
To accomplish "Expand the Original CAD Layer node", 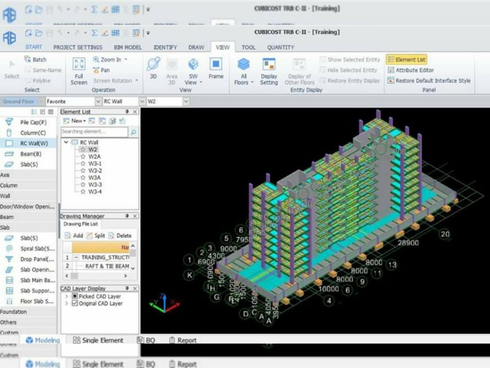I will pos(66,303).
